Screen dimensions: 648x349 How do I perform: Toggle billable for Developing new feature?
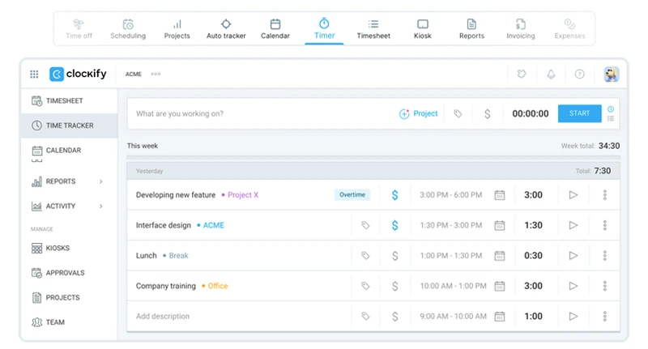395,195
